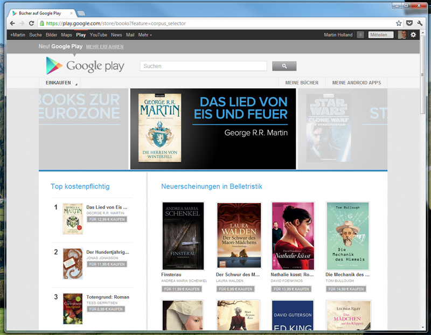Show the E-Books zur Eurozone banner
The width and height of the screenshot is (431, 335).
pos(84,129)
